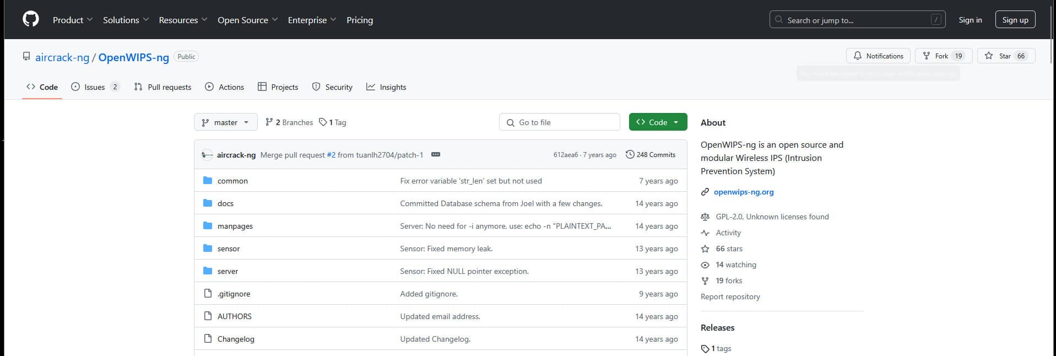The image size is (1056, 356).
Task: Open the Security tab
Action: coord(332,87)
